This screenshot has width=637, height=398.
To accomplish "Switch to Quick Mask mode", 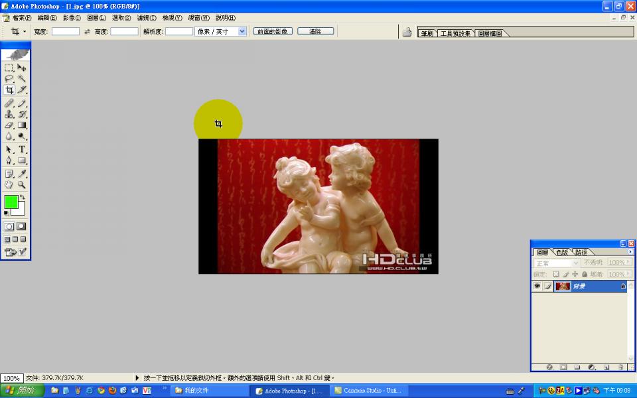I will click(x=21, y=227).
